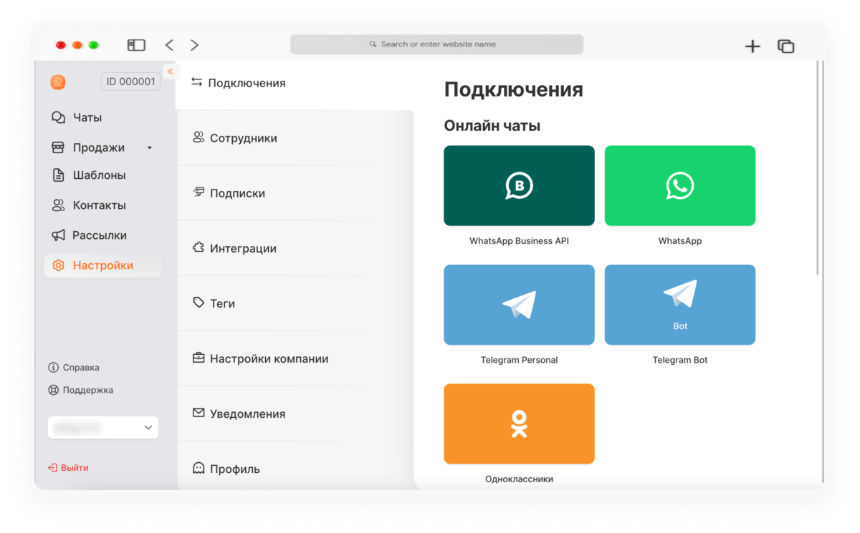860x533 pixels.
Task: Go back with browser arrow
Action: coord(169,45)
